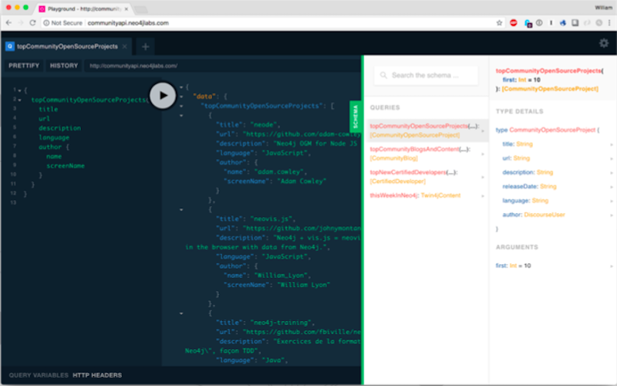Collapse query editor line 2 fold arrow
The width and height of the screenshot is (617, 386).
(x=19, y=100)
